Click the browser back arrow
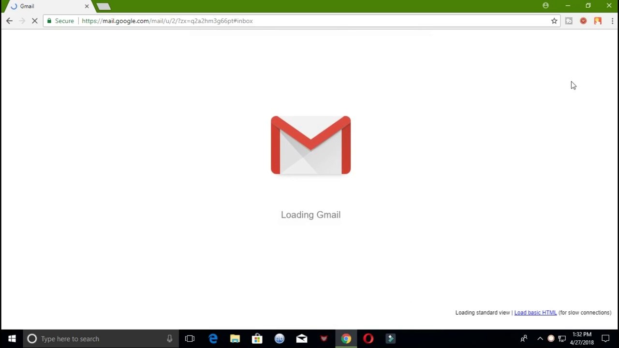 (9, 21)
